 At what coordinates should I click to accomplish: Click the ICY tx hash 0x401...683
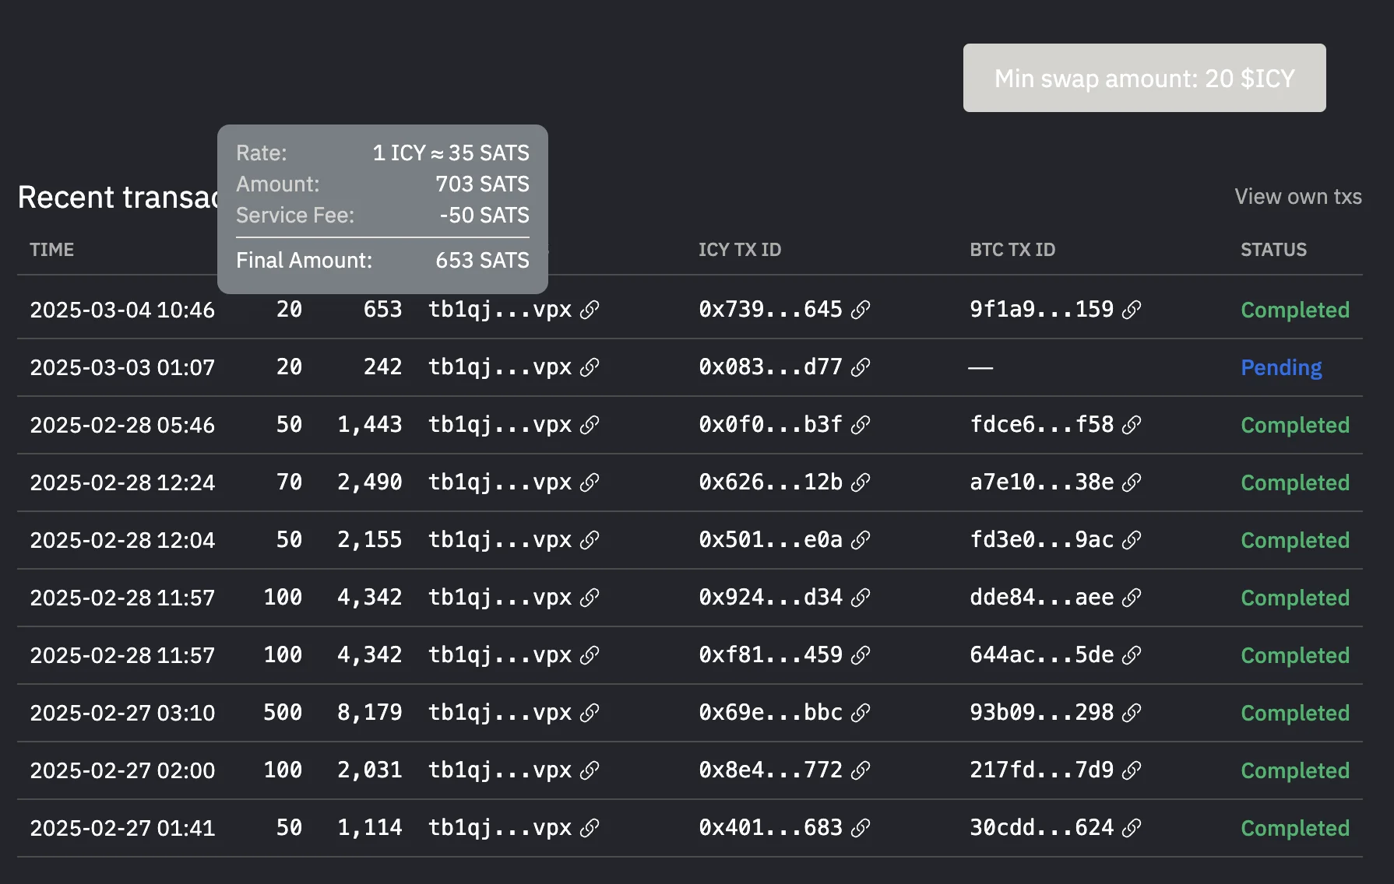770,827
